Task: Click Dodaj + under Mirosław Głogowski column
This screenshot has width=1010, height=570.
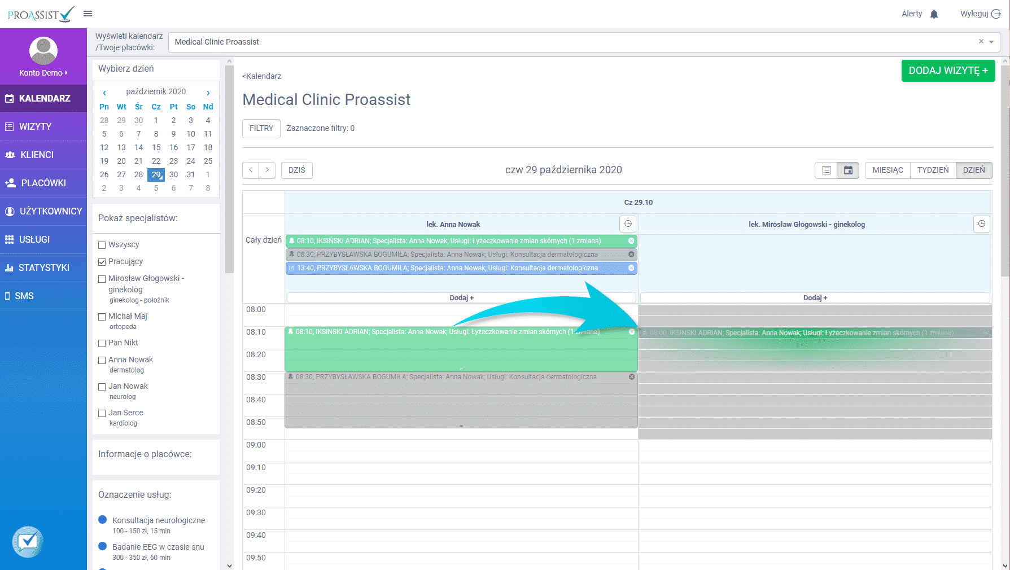Action: click(x=815, y=297)
